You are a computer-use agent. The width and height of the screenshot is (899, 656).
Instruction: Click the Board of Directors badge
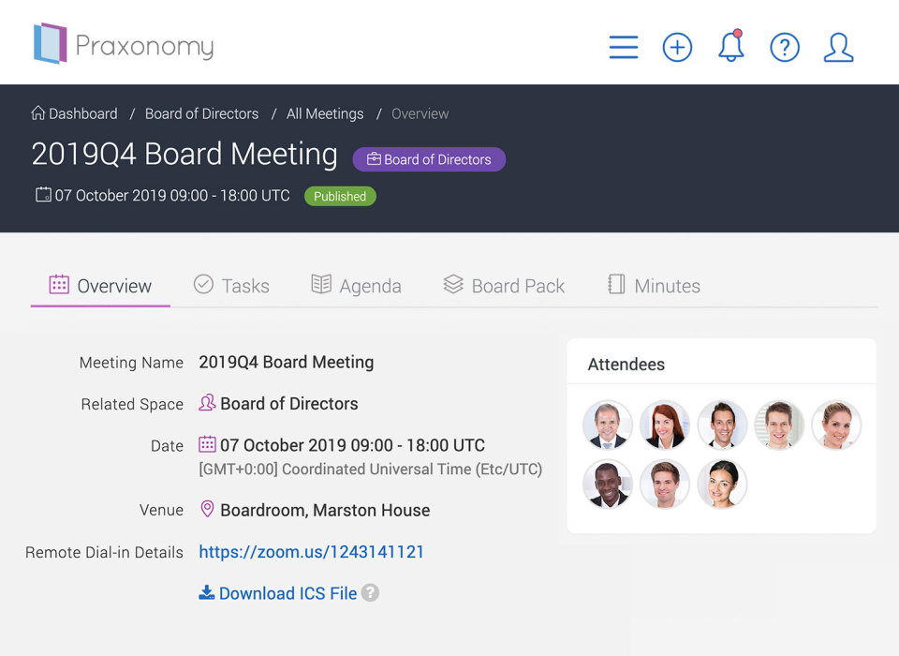tap(429, 159)
